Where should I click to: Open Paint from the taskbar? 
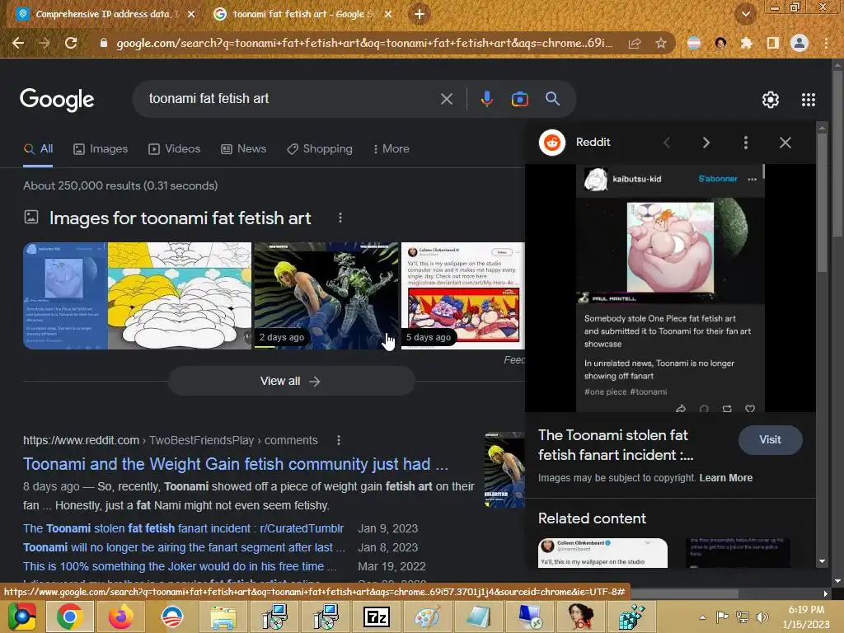coord(428,617)
